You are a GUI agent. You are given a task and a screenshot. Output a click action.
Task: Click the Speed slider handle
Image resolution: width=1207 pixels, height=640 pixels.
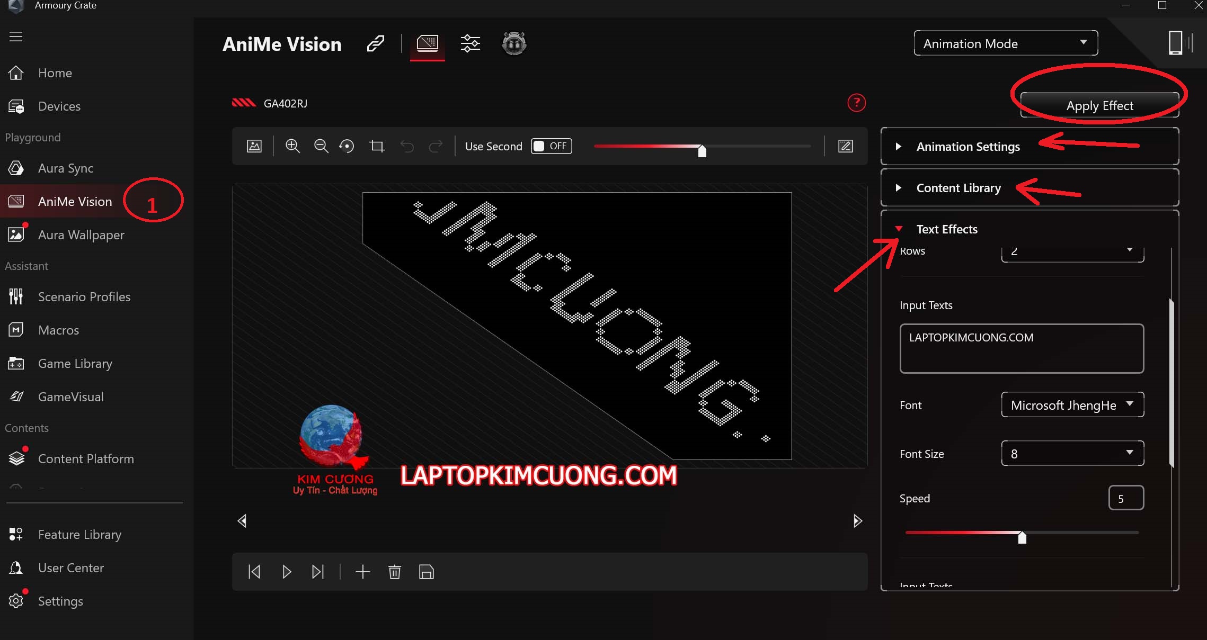pyautogui.click(x=1022, y=537)
